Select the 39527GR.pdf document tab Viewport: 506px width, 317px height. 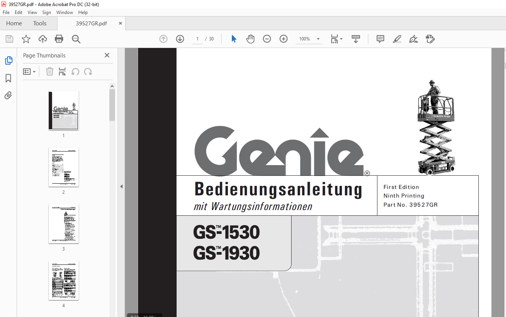pyautogui.click(x=91, y=23)
